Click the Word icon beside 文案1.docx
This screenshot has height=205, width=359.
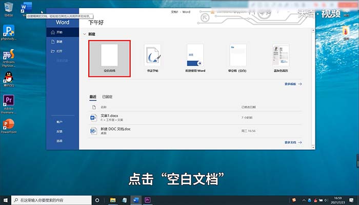(93, 117)
